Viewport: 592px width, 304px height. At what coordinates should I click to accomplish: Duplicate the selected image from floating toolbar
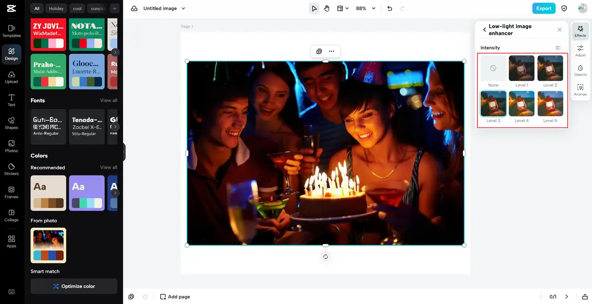pyautogui.click(x=319, y=51)
